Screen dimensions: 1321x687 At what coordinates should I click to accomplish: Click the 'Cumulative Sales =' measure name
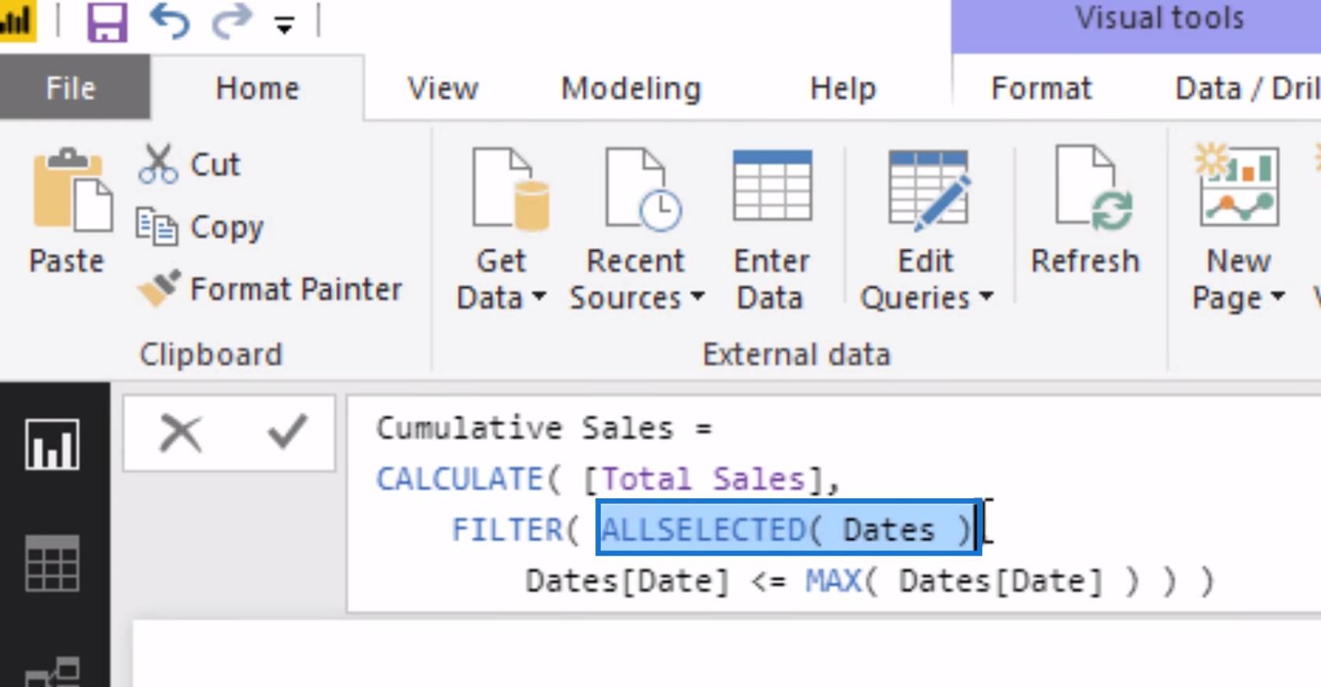tap(543, 428)
